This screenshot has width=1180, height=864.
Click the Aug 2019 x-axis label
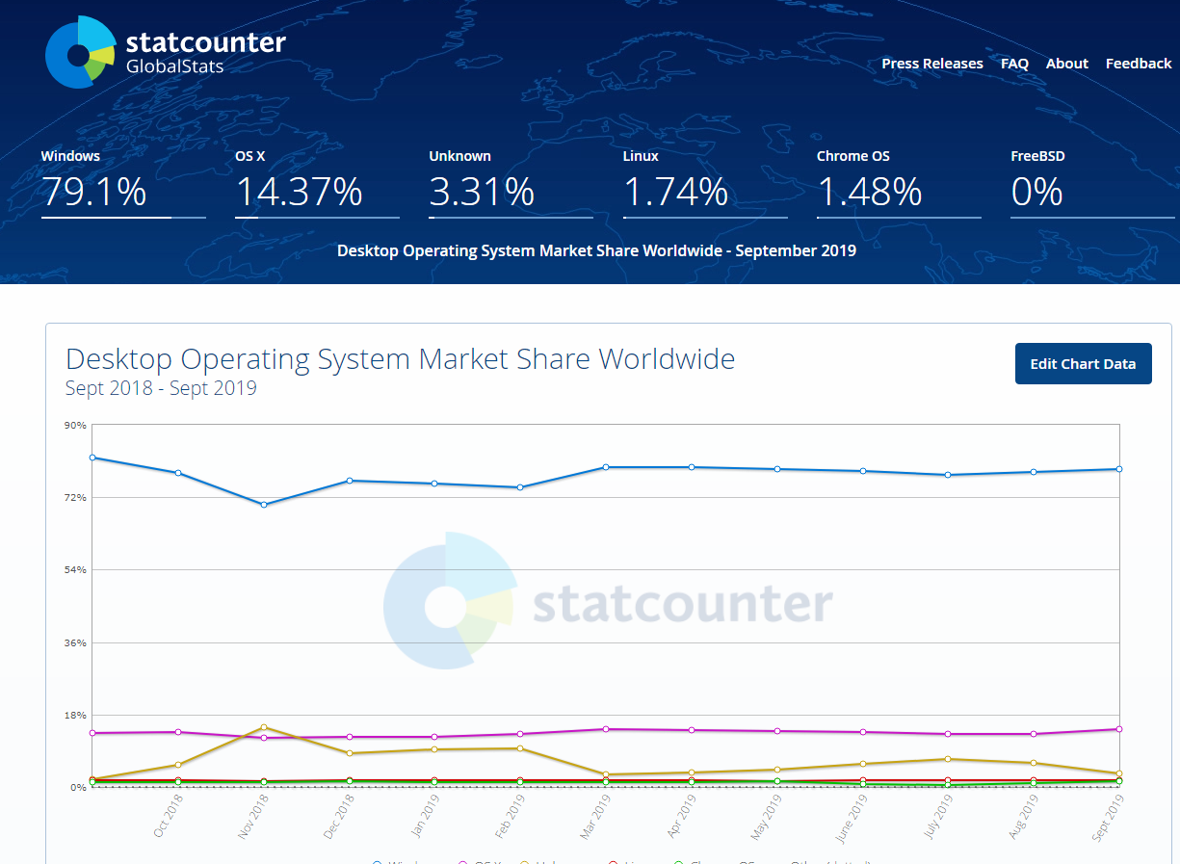point(1024,815)
